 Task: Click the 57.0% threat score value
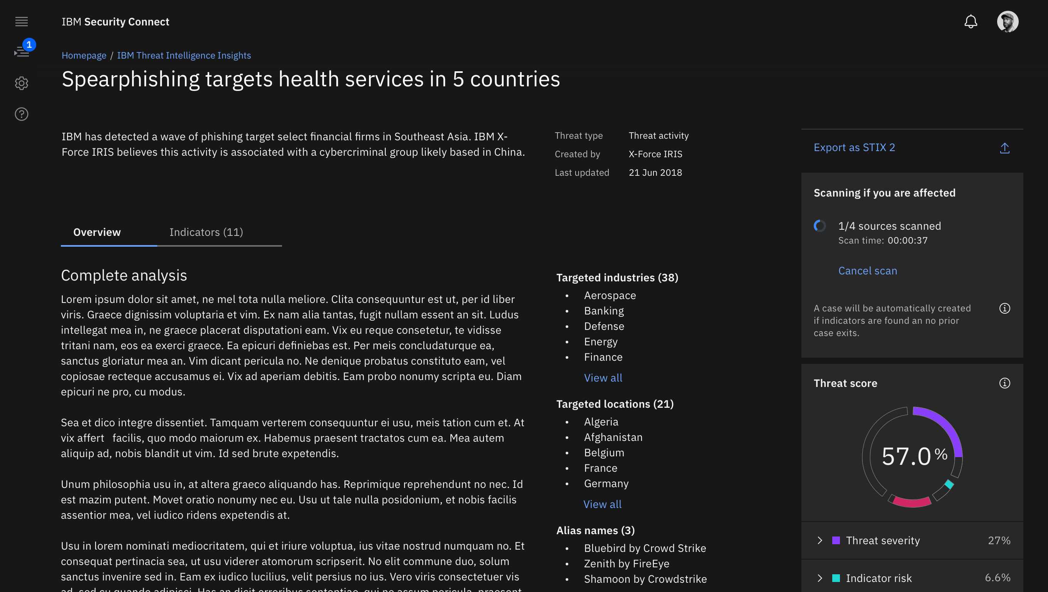click(914, 456)
